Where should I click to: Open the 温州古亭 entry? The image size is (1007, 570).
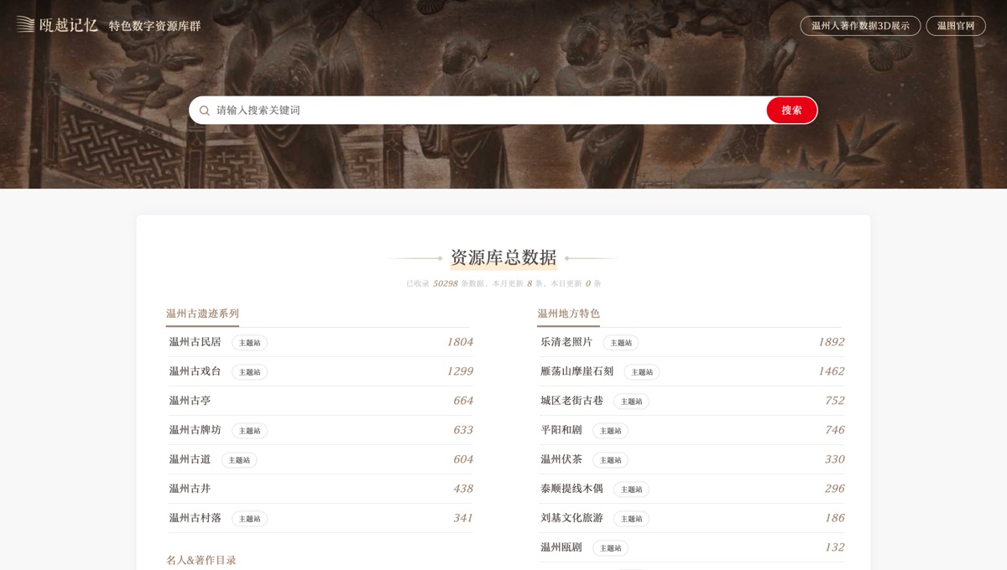coord(190,401)
